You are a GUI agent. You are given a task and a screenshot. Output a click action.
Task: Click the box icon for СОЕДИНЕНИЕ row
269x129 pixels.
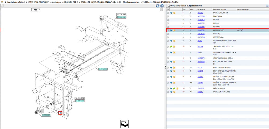[174, 30]
